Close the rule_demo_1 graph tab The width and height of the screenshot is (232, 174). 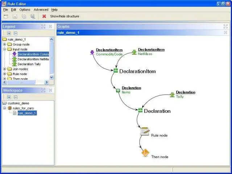coord(225,33)
